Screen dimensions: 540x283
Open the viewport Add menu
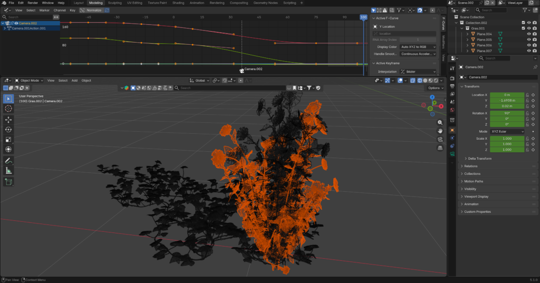point(74,81)
